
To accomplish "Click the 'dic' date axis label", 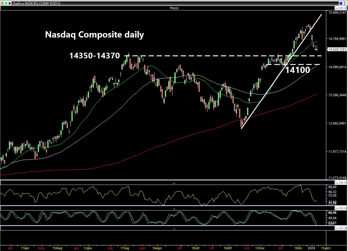I will [281, 248].
